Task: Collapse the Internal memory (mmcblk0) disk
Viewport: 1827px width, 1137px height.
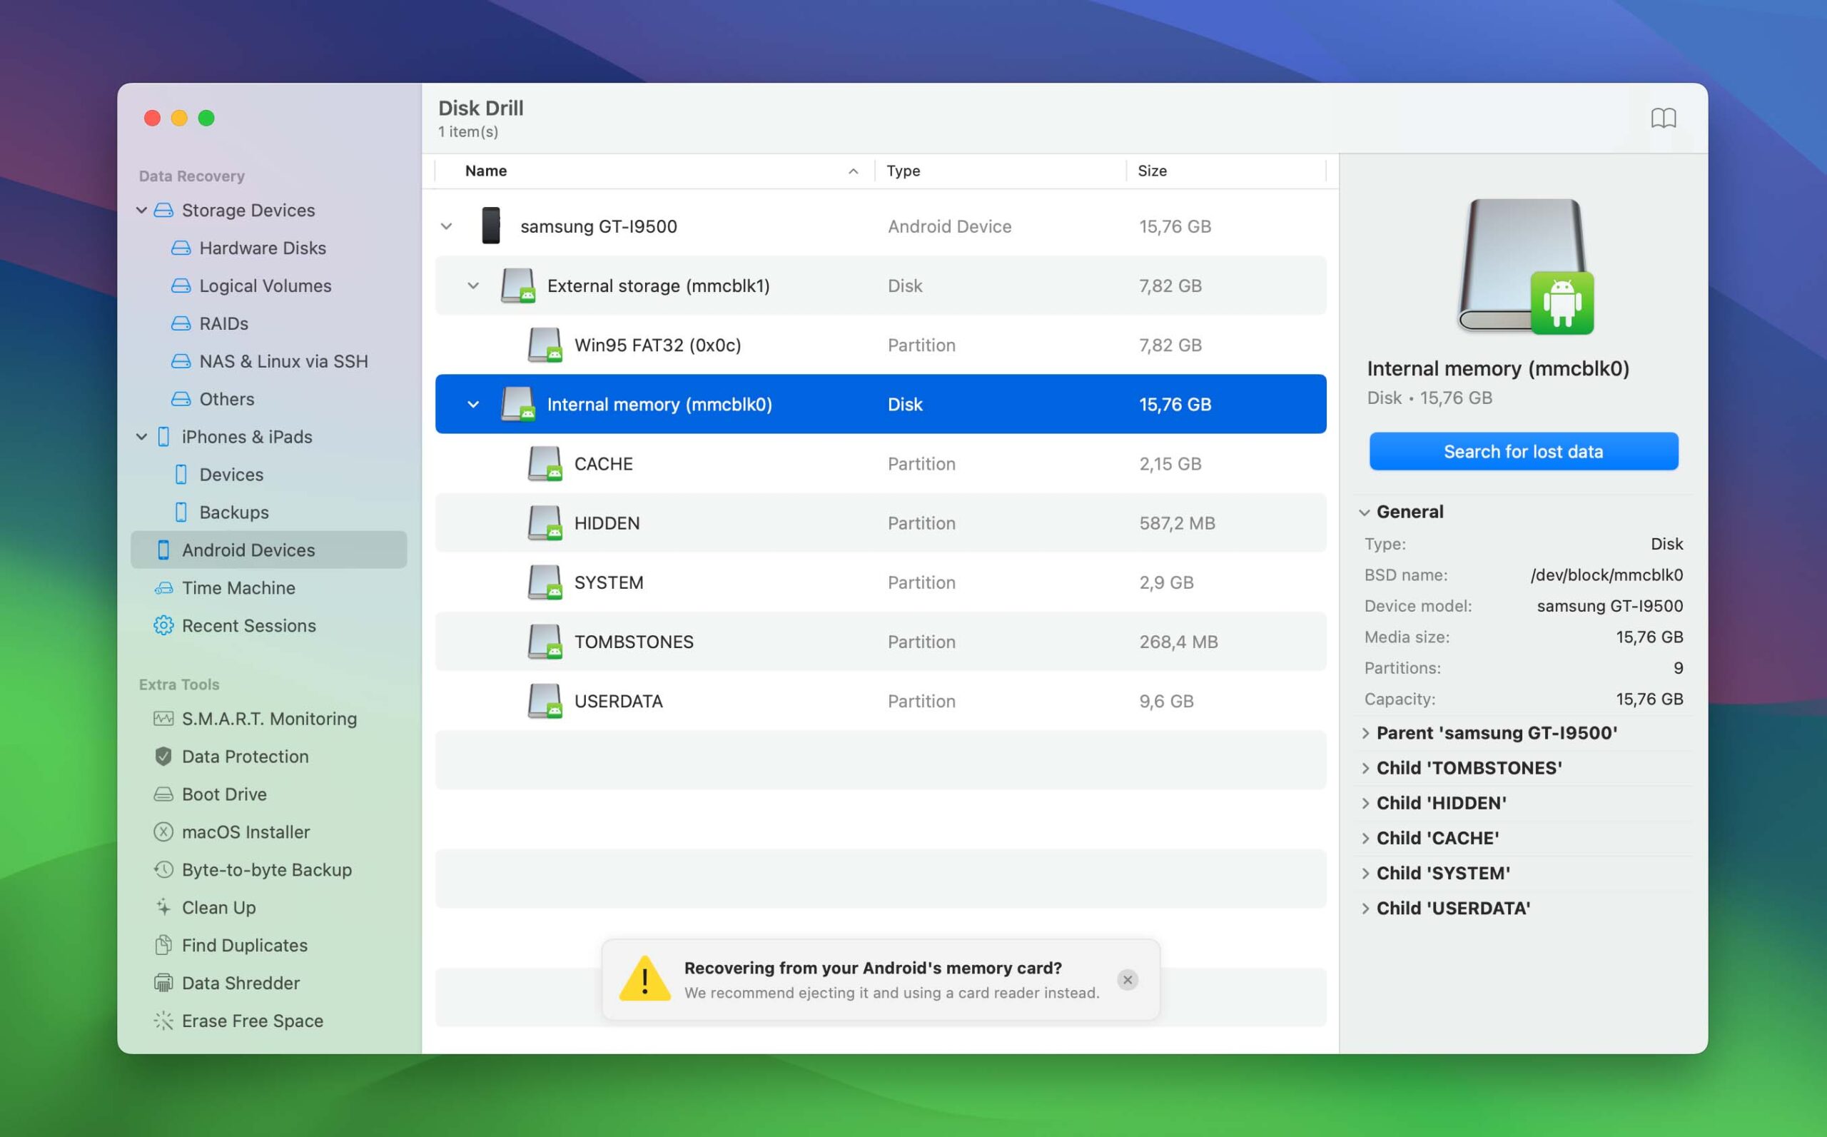Action: pyautogui.click(x=473, y=404)
